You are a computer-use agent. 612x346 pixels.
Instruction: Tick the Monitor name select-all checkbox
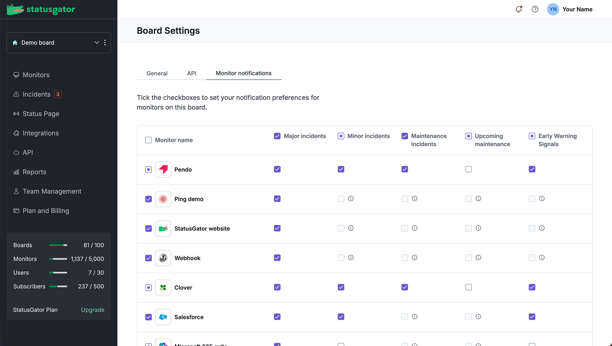[x=149, y=140]
